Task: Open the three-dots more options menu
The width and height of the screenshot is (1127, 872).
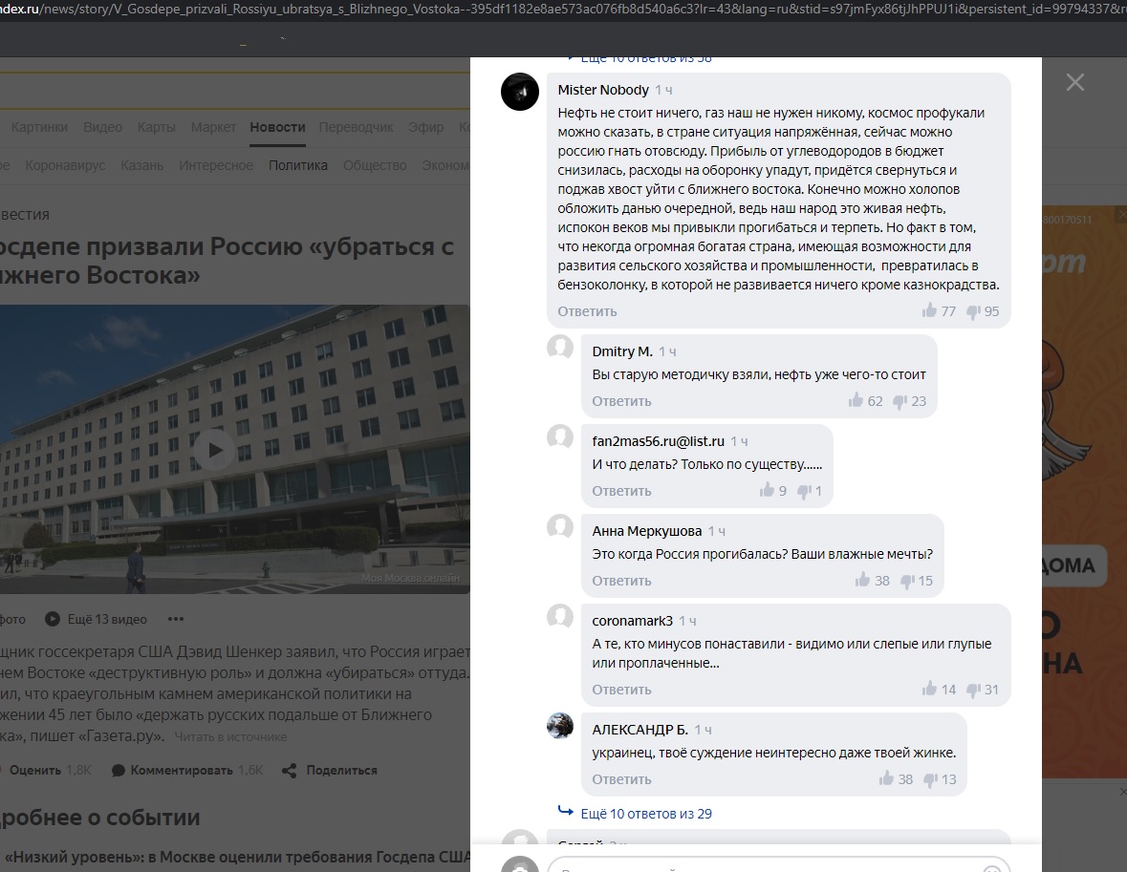Action: coord(175,619)
